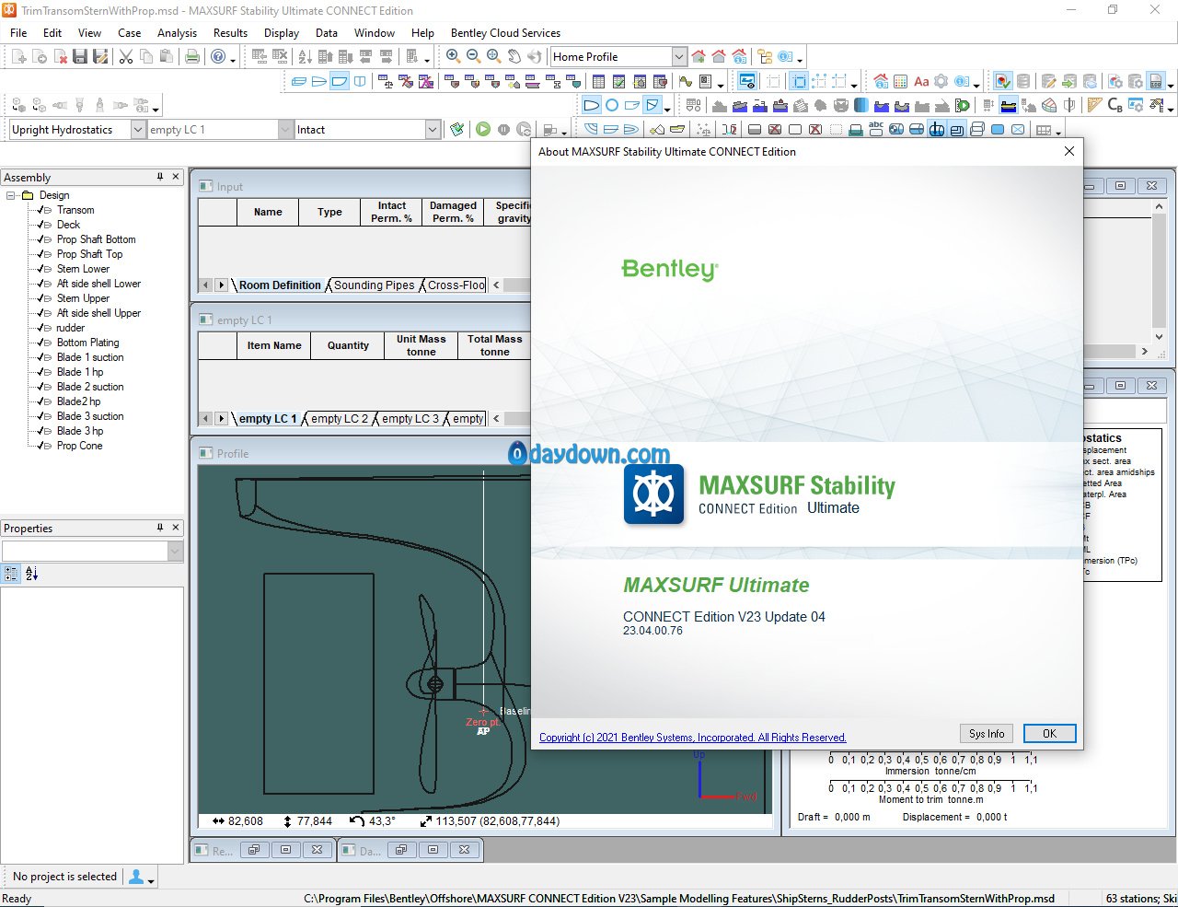Open the Analysis menu
The height and width of the screenshot is (907, 1178).
coord(177,32)
